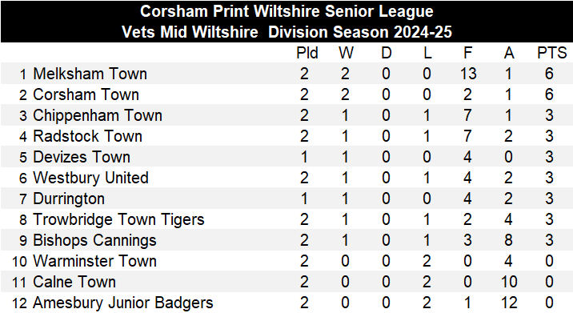
Task: Click the Bishops Cannings team name
Action: pyautogui.click(x=94, y=241)
